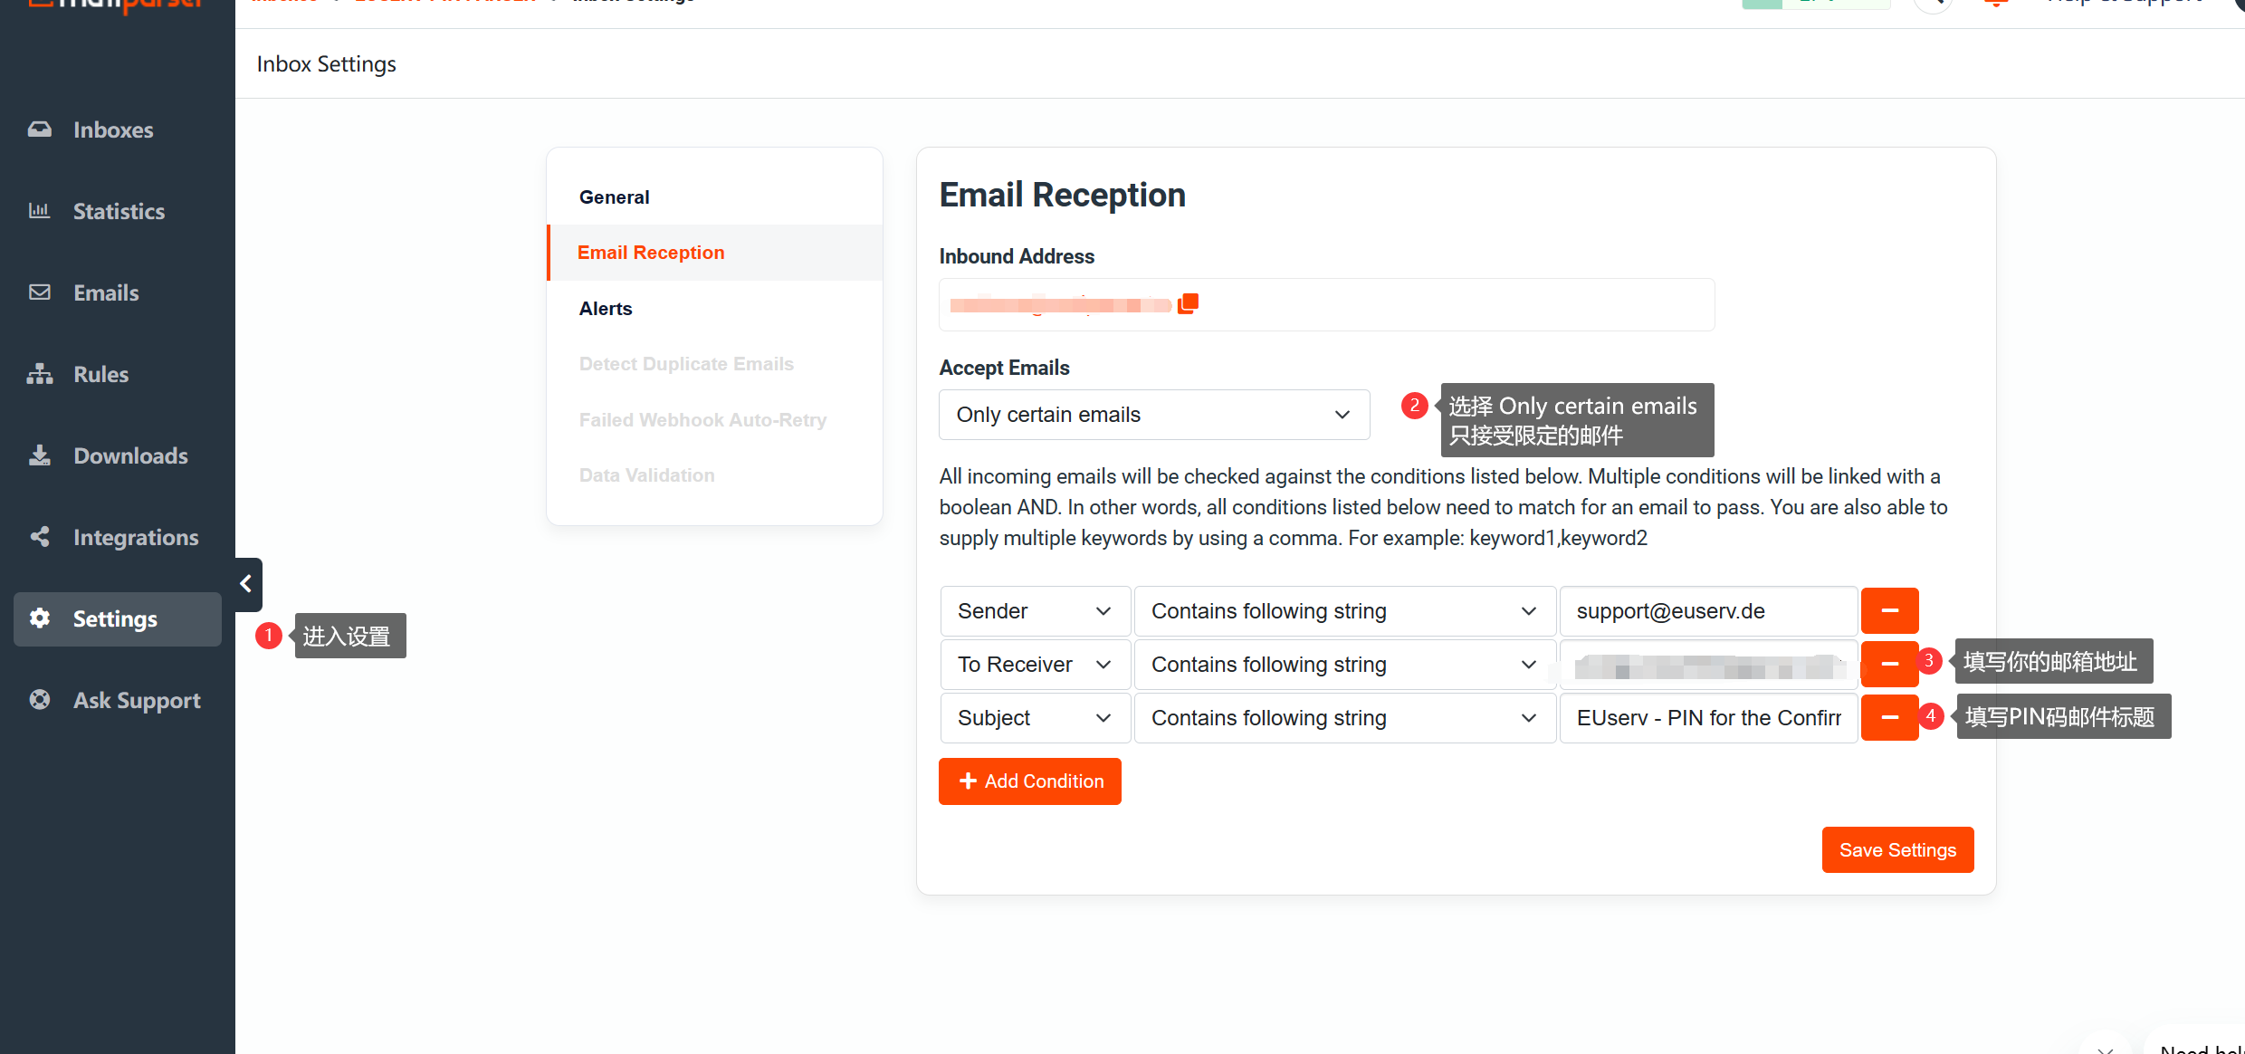Open Statistics via bar chart icon

tap(39, 211)
